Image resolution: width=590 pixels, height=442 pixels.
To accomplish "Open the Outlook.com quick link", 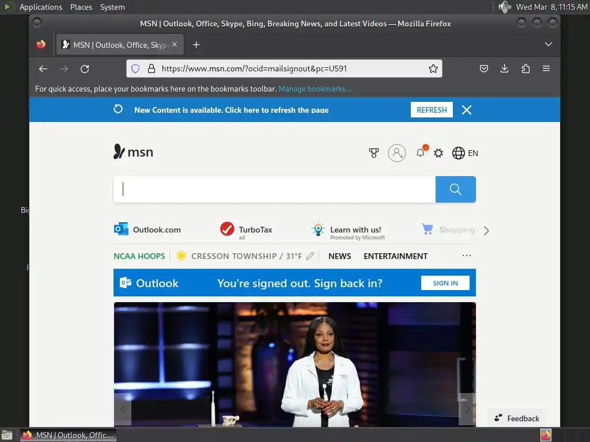I will pyautogui.click(x=147, y=229).
